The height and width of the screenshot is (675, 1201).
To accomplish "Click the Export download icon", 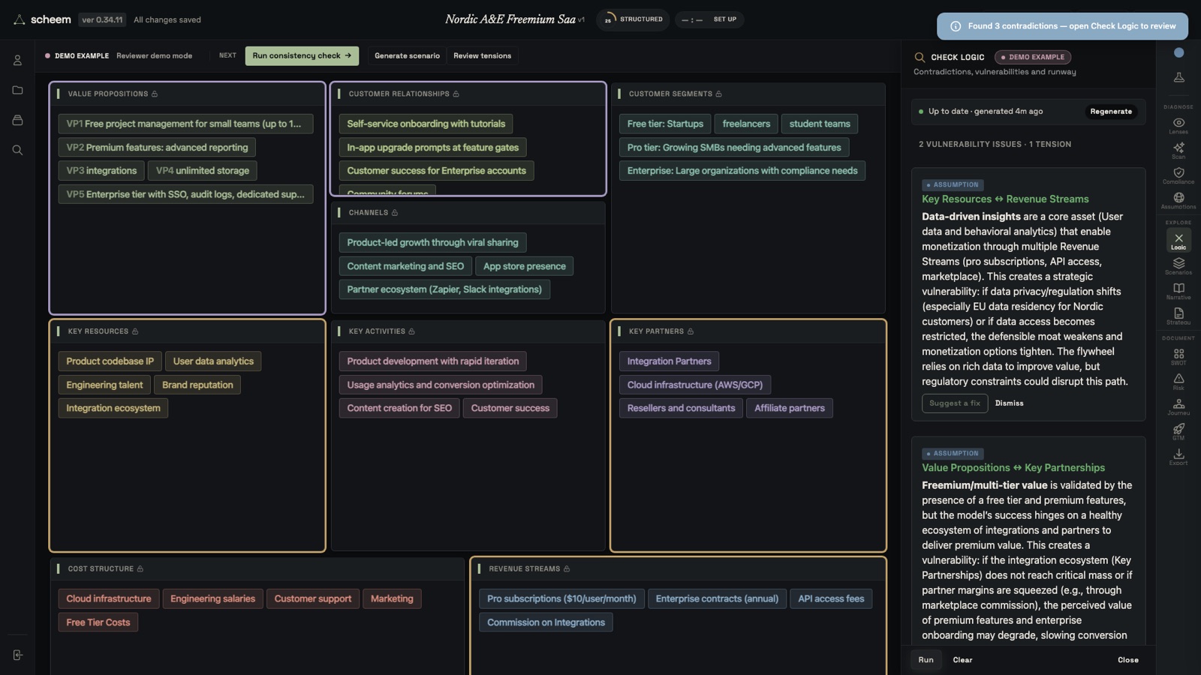I will coord(1178,456).
